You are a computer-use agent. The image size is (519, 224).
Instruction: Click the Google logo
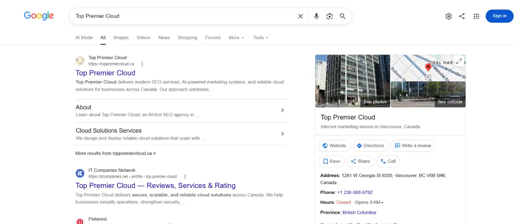[x=39, y=16]
